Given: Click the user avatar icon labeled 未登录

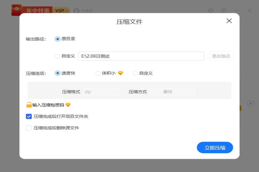Looking at the screenshot, I should click(x=76, y=11).
